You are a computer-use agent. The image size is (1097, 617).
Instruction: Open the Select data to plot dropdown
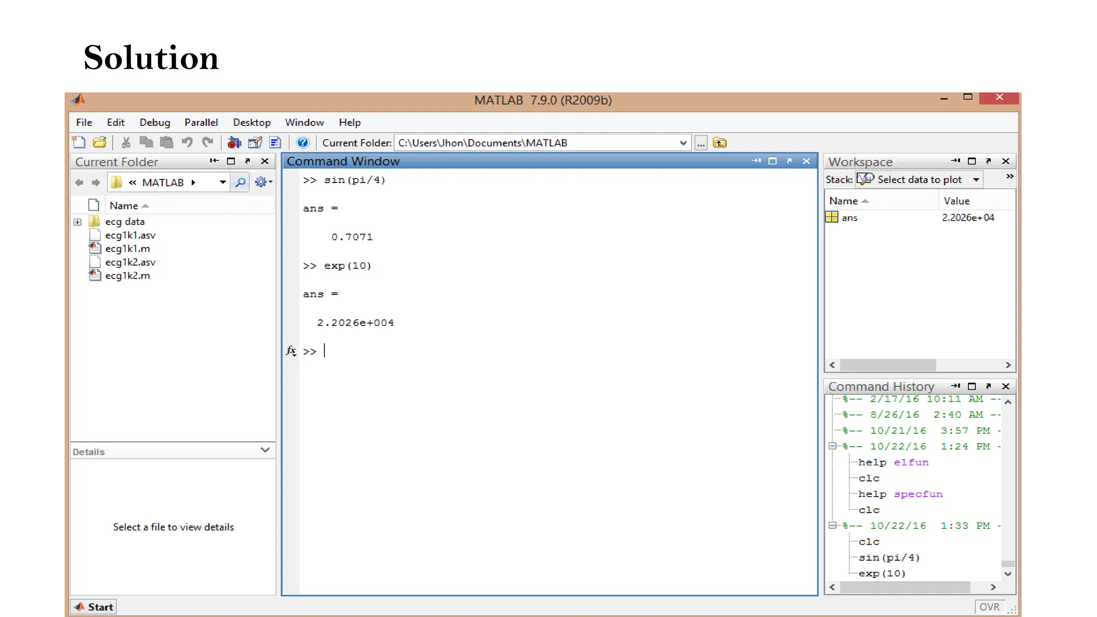(976, 179)
